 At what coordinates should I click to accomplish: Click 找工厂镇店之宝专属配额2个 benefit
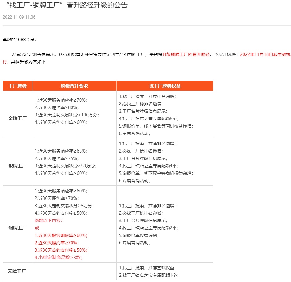click(149, 228)
